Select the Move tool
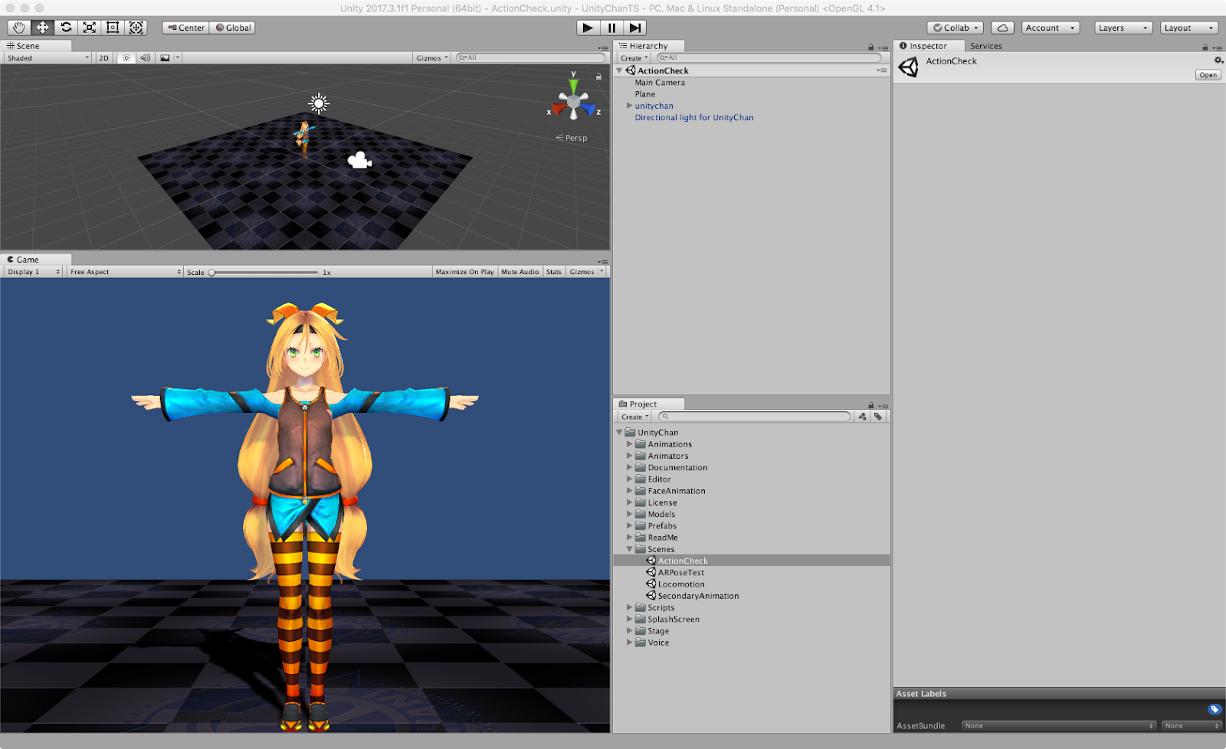Screen dimensions: 1226x749 point(42,27)
